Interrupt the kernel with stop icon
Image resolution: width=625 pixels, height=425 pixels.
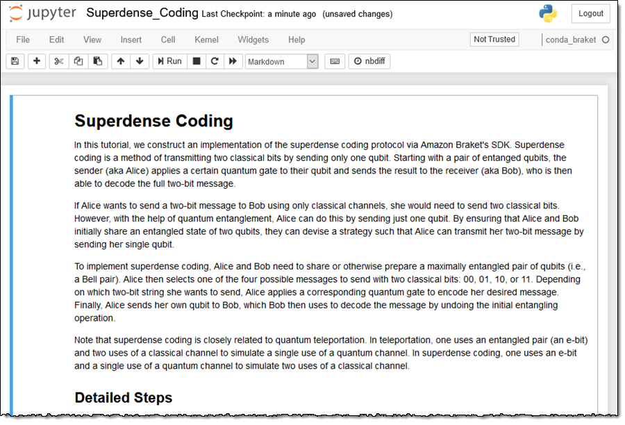197,61
